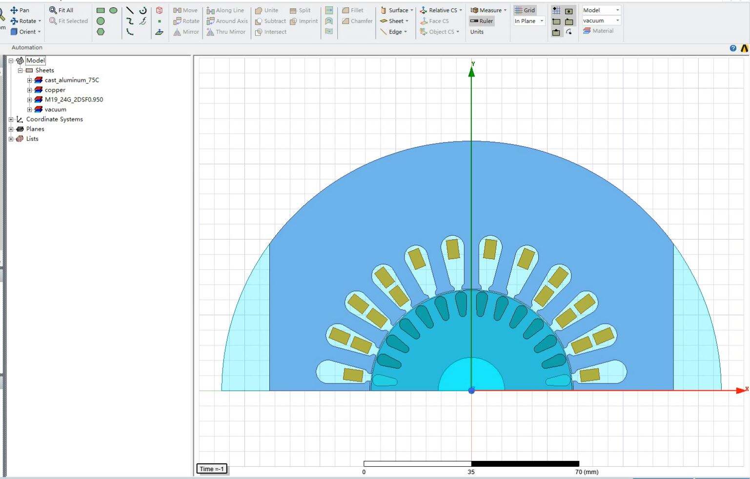
Task: Open the Subtract boolean tool
Action: click(x=270, y=21)
